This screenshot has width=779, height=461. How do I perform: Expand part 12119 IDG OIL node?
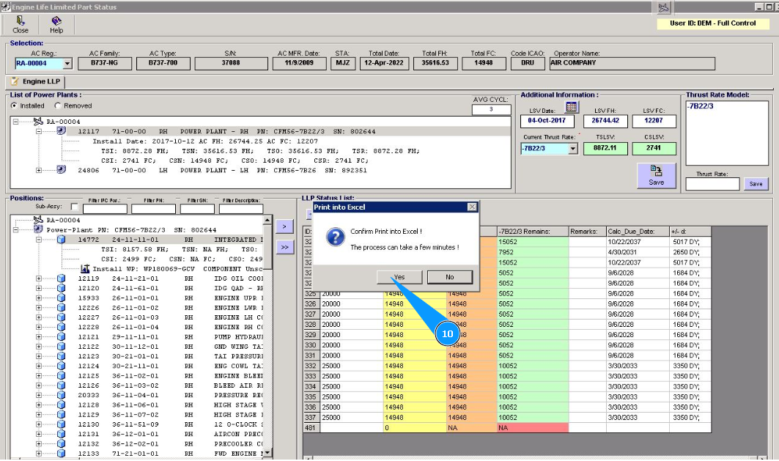(39, 279)
